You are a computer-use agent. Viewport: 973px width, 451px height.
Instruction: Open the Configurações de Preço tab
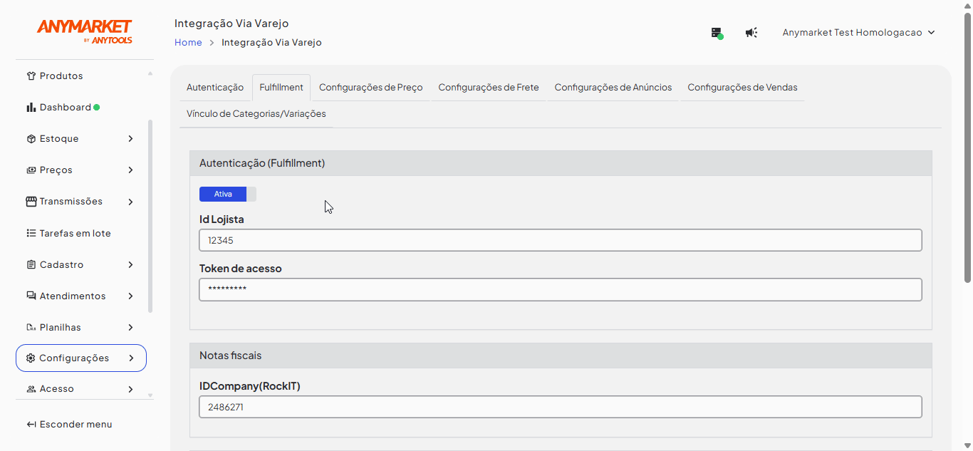[x=371, y=88]
